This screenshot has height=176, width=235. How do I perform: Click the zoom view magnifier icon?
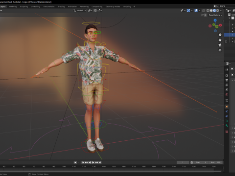point(220,35)
